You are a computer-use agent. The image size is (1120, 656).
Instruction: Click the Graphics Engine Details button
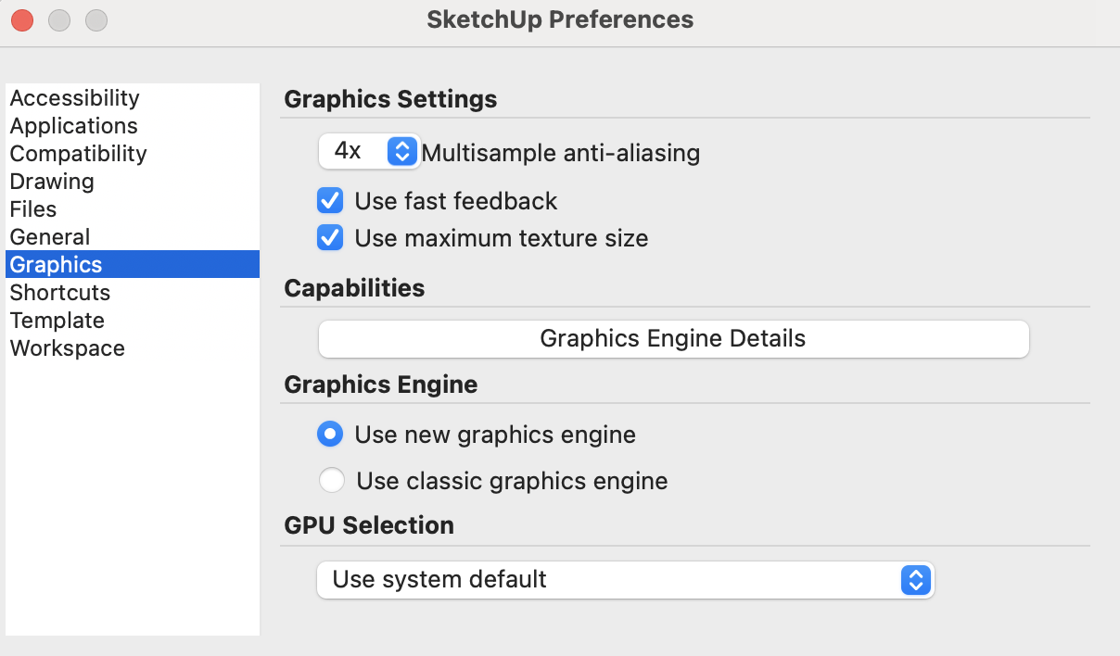click(673, 338)
